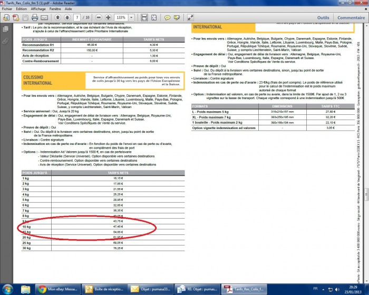Click the email envelope toolbar icon

click(43, 17)
